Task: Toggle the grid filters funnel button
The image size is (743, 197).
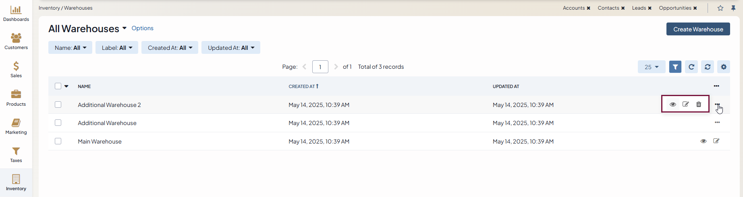Action: click(x=675, y=67)
